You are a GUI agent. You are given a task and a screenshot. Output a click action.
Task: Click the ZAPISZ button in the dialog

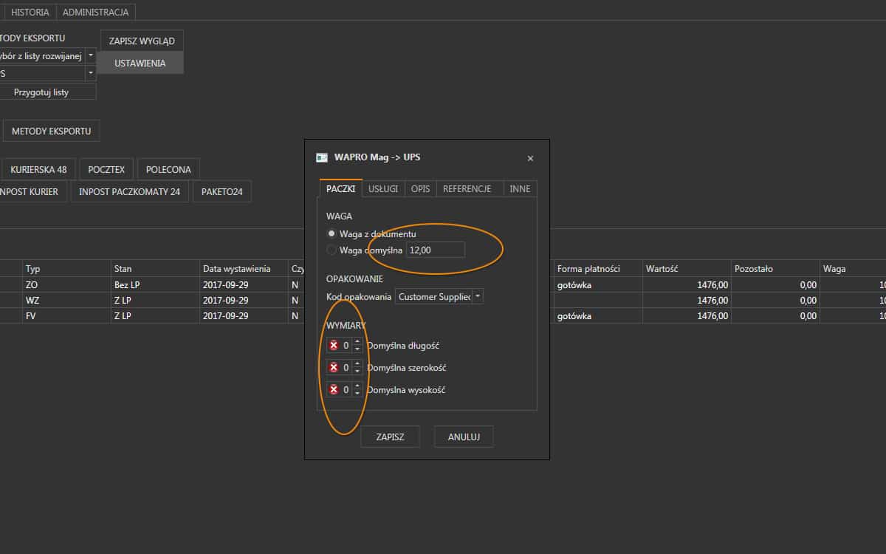pos(390,437)
